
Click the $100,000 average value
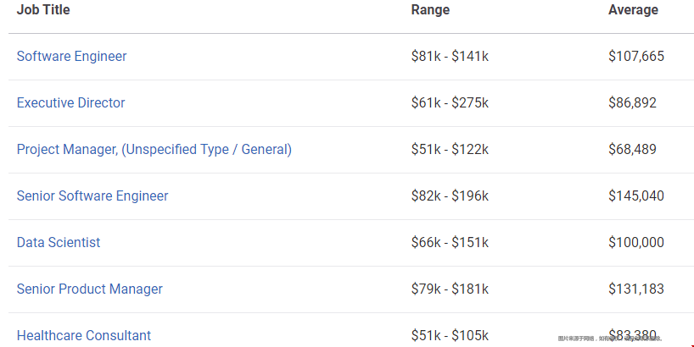(636, 242)
